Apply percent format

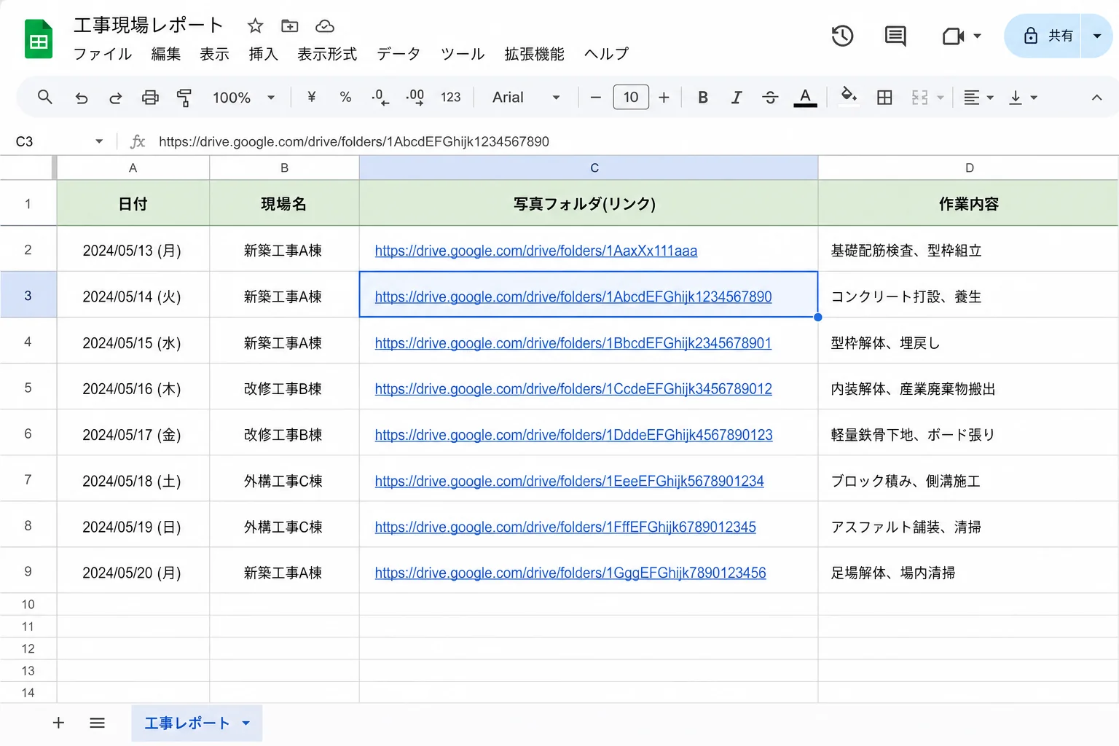click(x=345, y=97)
